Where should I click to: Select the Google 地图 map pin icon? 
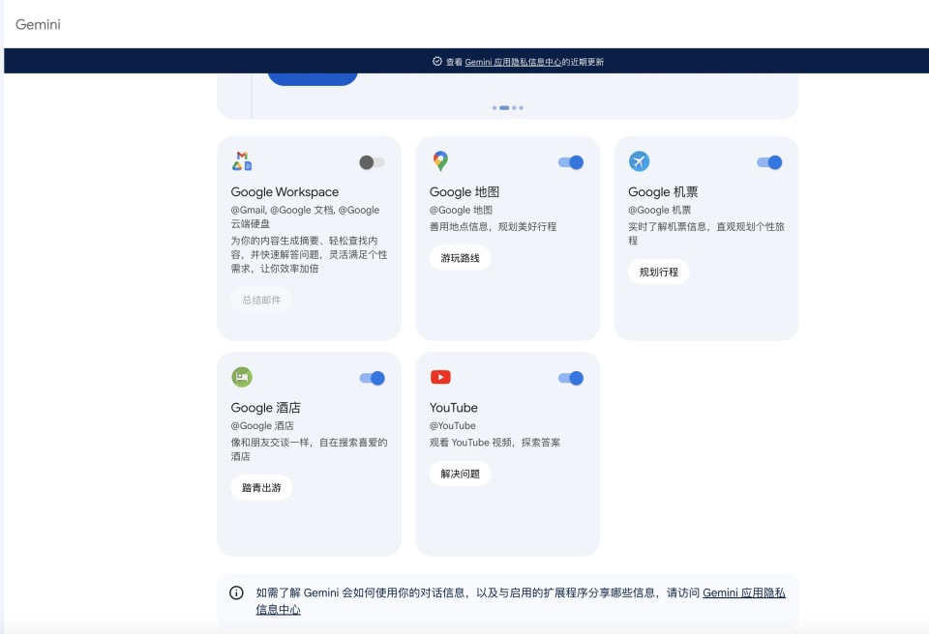click(x=439, y=161)
